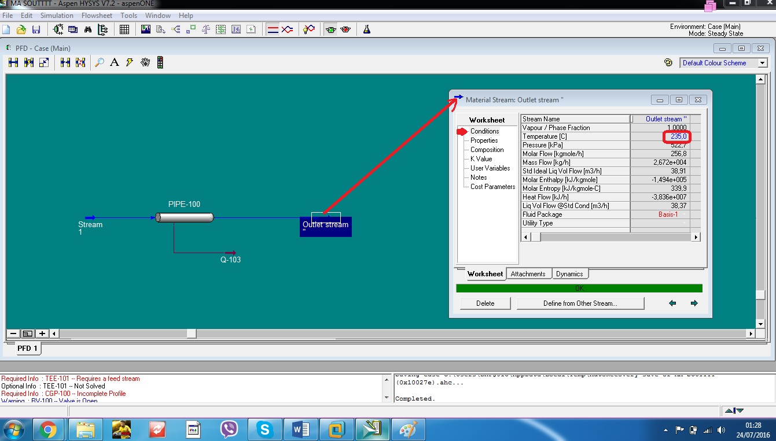
Task: Click the Fluid Package Basis-1 value
Action: pyautogui.click(x=660, y=214)
